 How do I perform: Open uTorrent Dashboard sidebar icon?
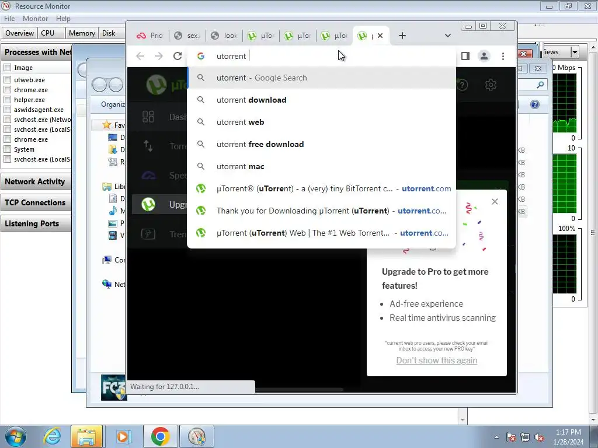click(x=148, y=117)
